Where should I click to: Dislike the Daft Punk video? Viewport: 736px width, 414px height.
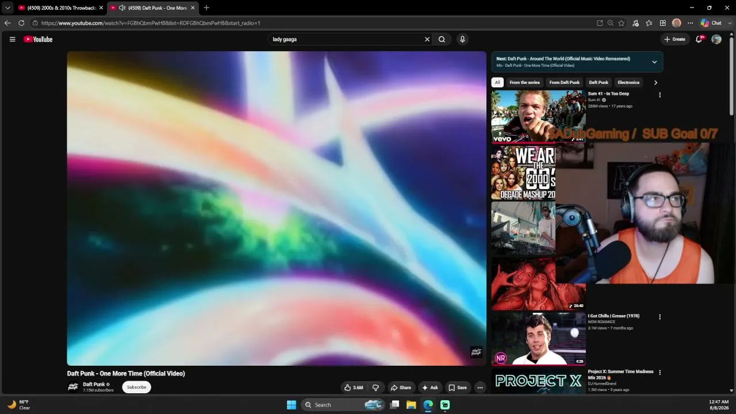pyautogui.click(x=375, y=388)
